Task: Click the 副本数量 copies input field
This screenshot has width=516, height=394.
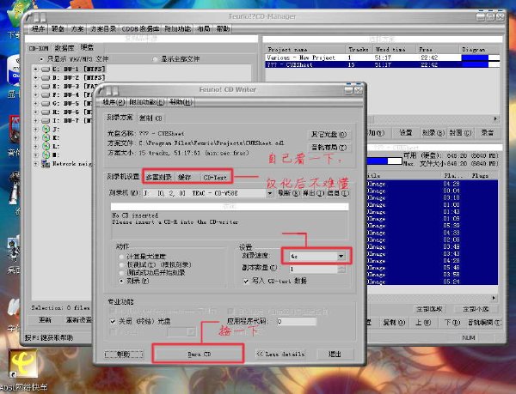Action: click(x=314, y=270)
